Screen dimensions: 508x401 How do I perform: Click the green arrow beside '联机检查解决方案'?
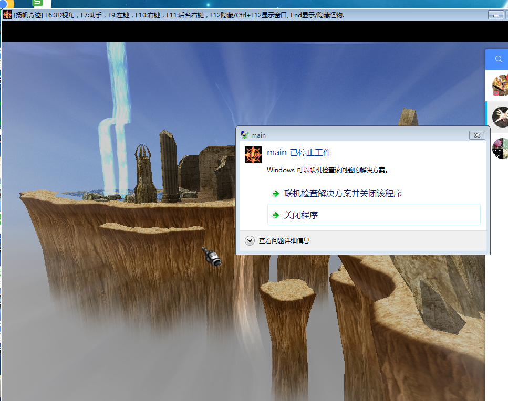pyautogui.click(x=276, y=194)
